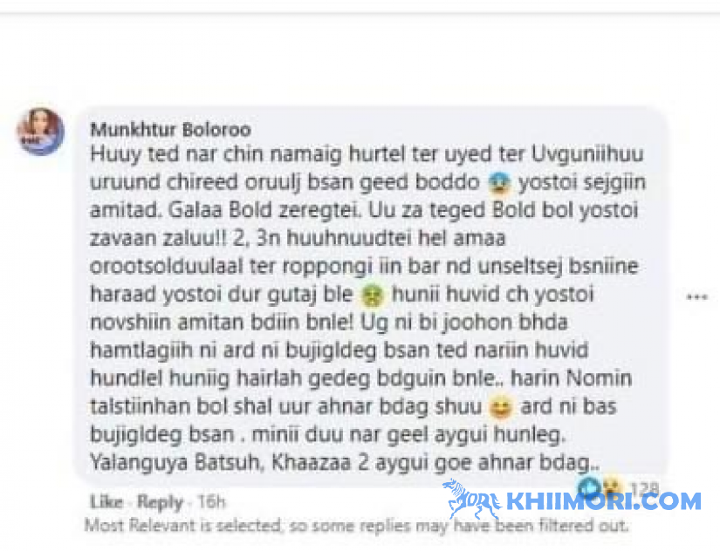Reply to Munkhtur Boloroo's comment
The height and width of the screenshot is (551, 720).
(x=160, y=502)
